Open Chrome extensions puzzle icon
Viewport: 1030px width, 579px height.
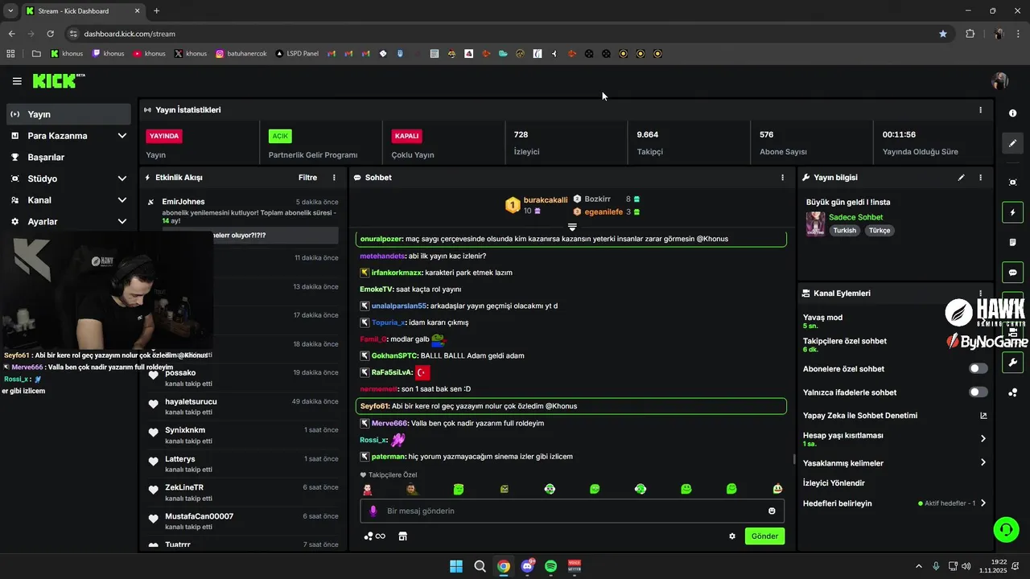[x=970, y=34]
